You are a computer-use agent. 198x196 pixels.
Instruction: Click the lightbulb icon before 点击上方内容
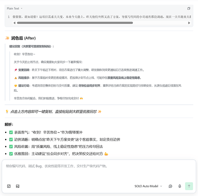click(7, 111)
